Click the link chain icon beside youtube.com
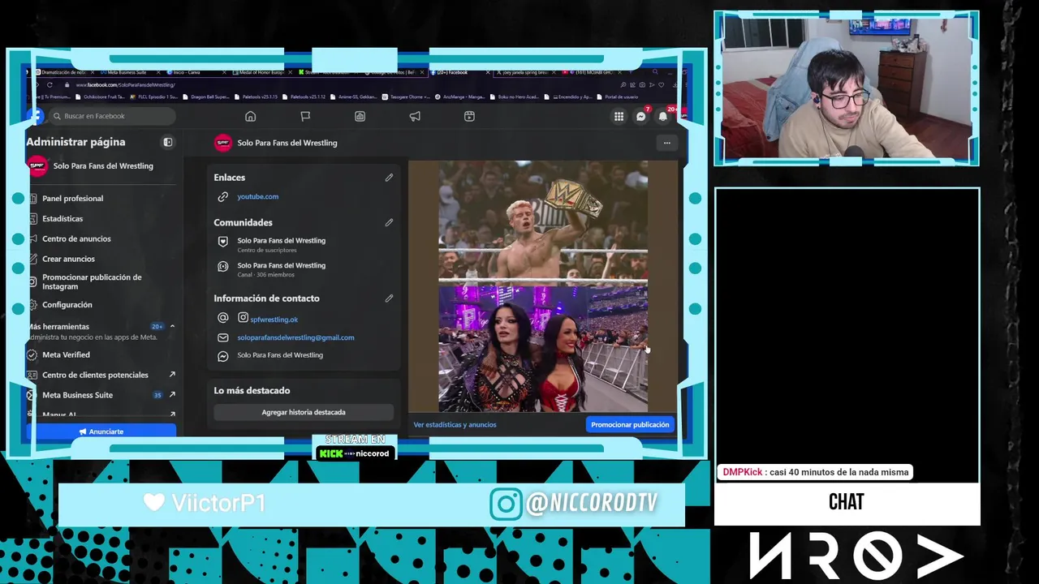 click(223, 196)
